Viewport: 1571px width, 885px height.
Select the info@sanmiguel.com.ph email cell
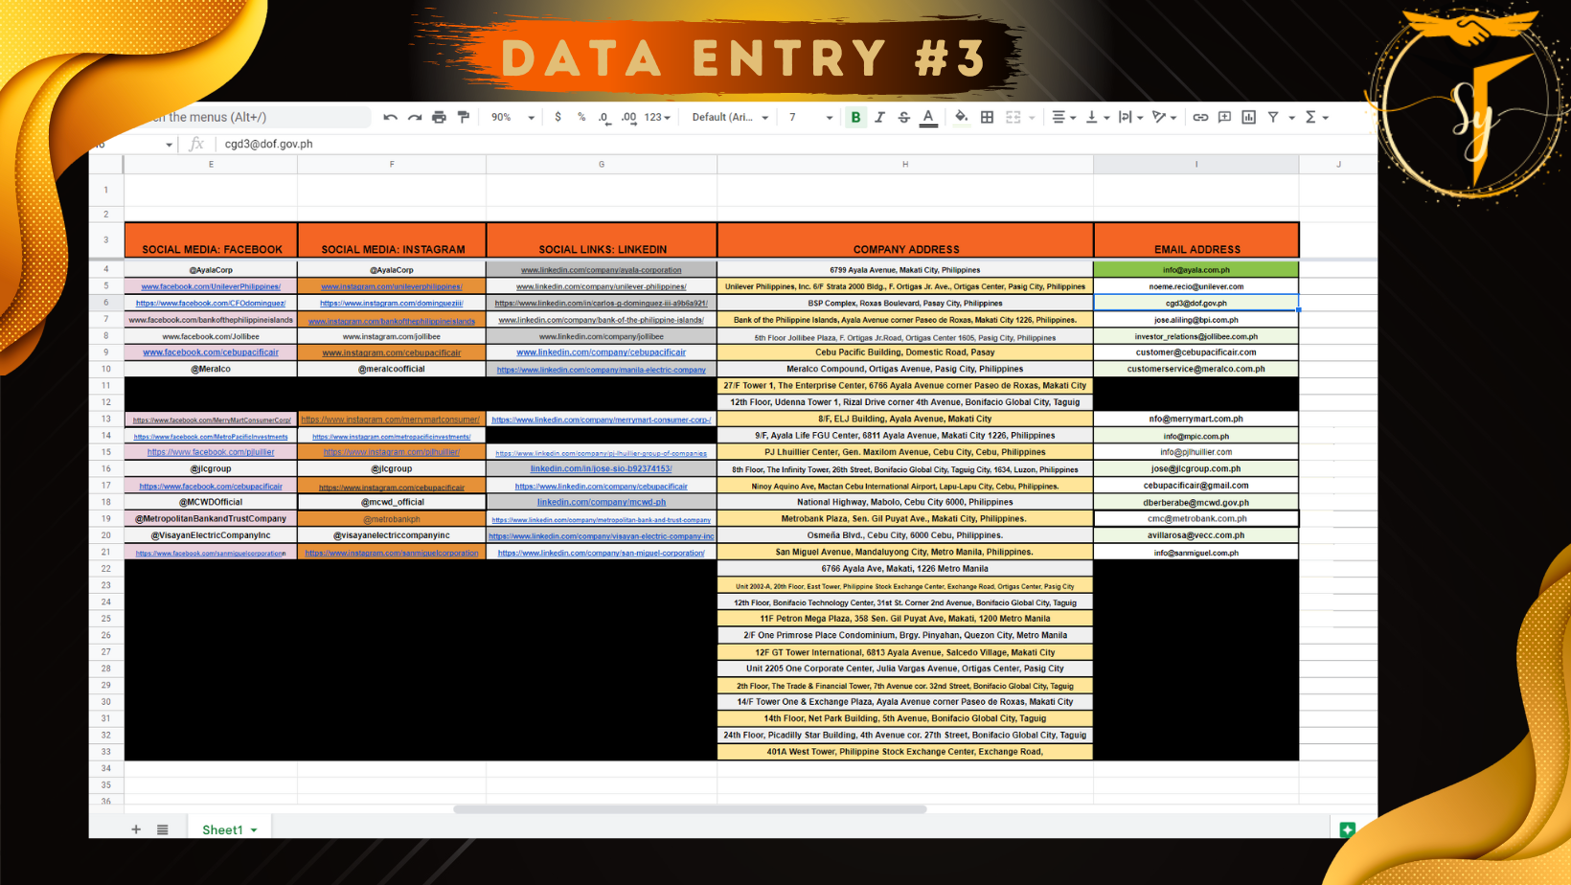pos(1196,553)
